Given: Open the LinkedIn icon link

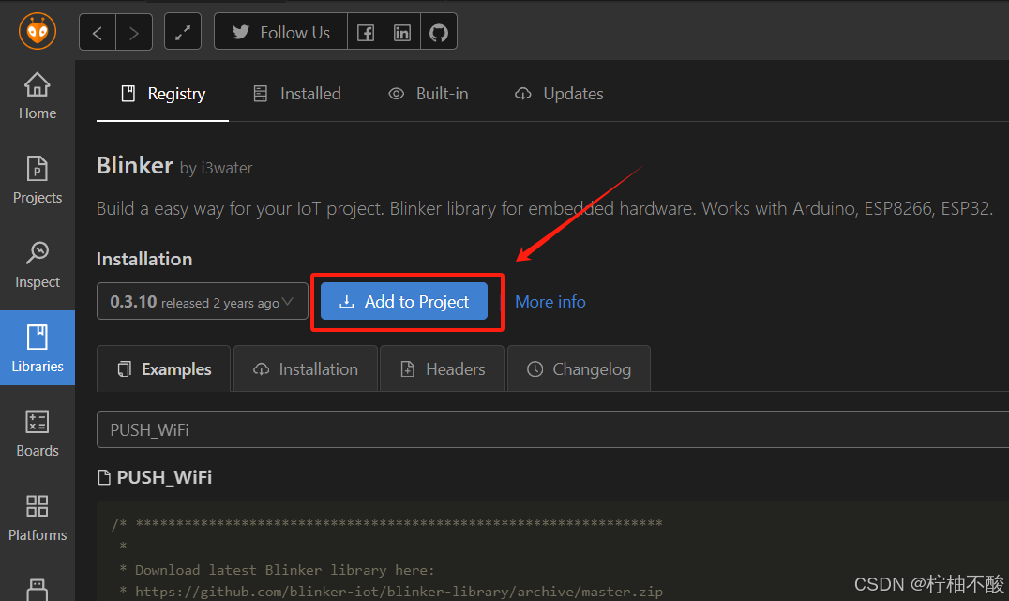Looking at the screenshot, I should (x=402, y=32).
